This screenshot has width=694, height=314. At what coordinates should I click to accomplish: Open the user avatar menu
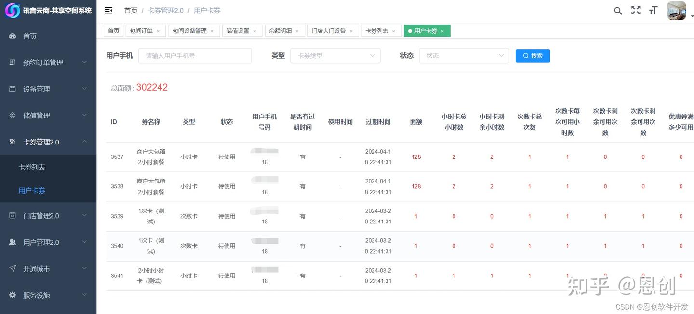click(676, 11)
